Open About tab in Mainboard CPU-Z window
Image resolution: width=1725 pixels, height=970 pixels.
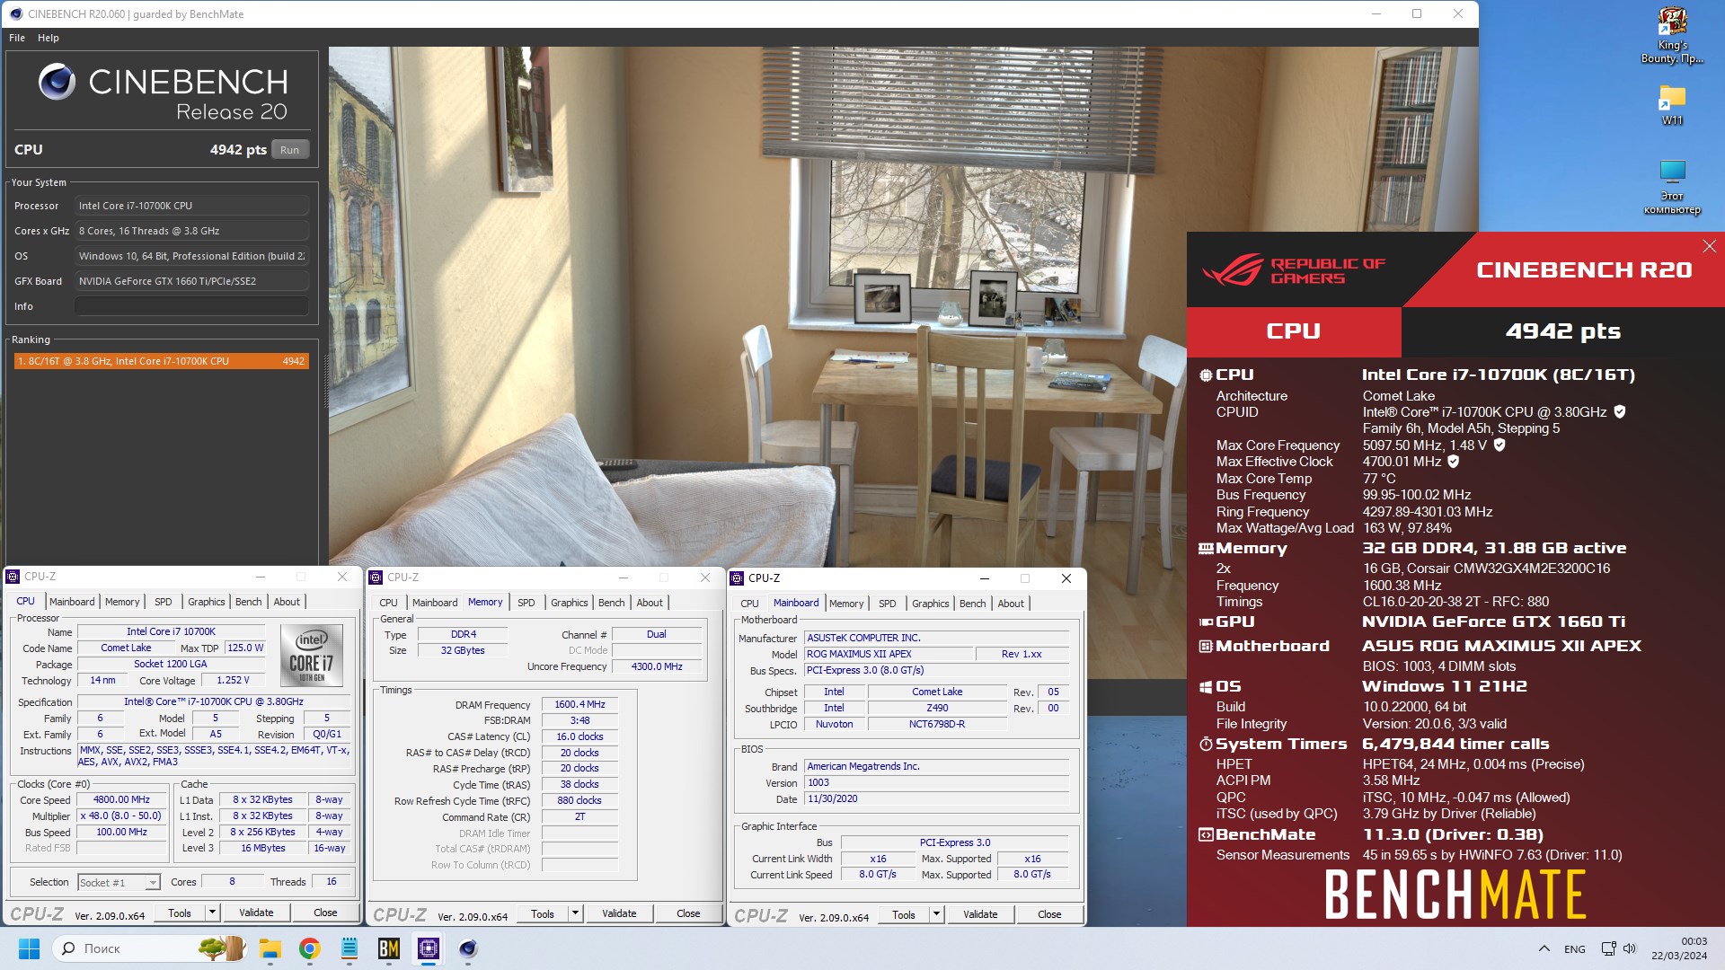tap(1011, 604)
